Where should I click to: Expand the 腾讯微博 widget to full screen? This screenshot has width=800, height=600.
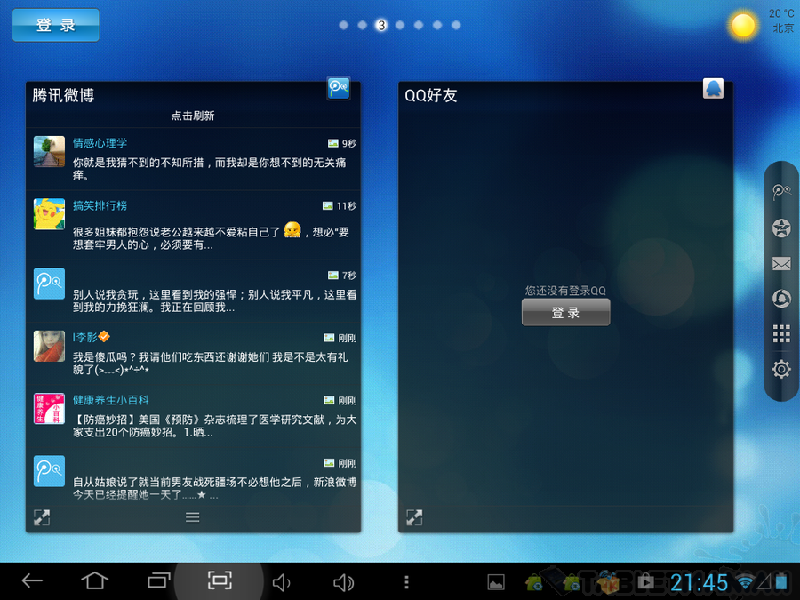pyautogui.click(x=42, y=517)
